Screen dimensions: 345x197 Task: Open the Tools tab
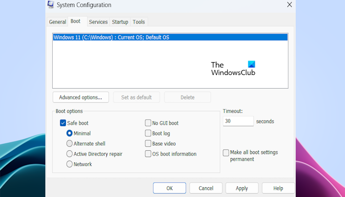138,22
